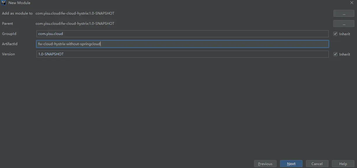Click the Parent value fw-cloud-hystrix:1.0-SNAPSHOT
The height and width of the screenshot is (168, 357).
75,24
